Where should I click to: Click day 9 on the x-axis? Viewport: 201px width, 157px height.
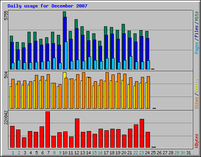60,153
